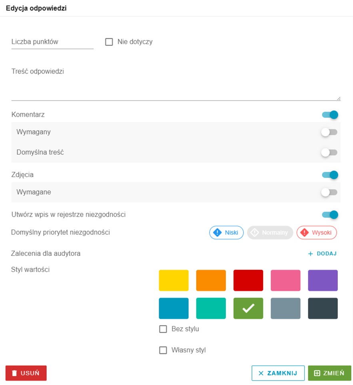This screenshot has height=385, width=353.
Task: Enable the Bez stylu checkbox
Action: coord(163,329)
